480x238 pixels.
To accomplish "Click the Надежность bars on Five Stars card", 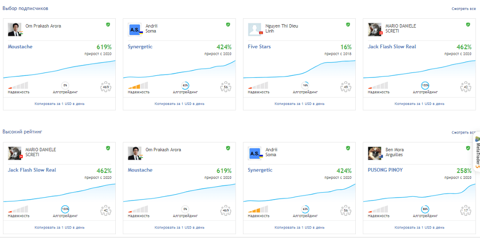I will 258,86.
